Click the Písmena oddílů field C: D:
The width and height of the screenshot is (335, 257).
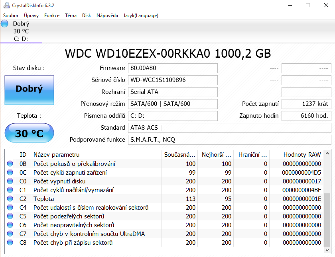173,116
